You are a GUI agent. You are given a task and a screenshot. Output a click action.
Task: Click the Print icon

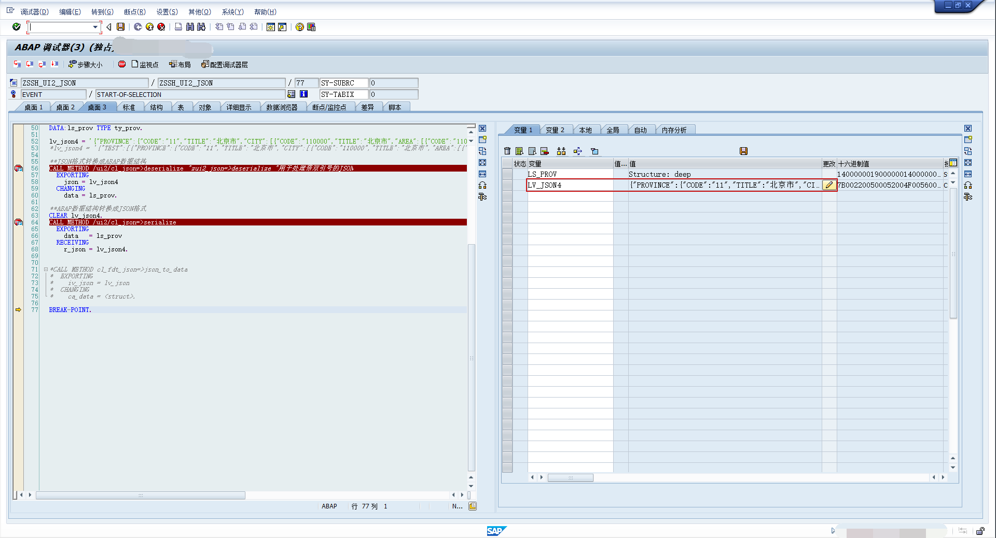pyautogui.click(x=178, y=27)
